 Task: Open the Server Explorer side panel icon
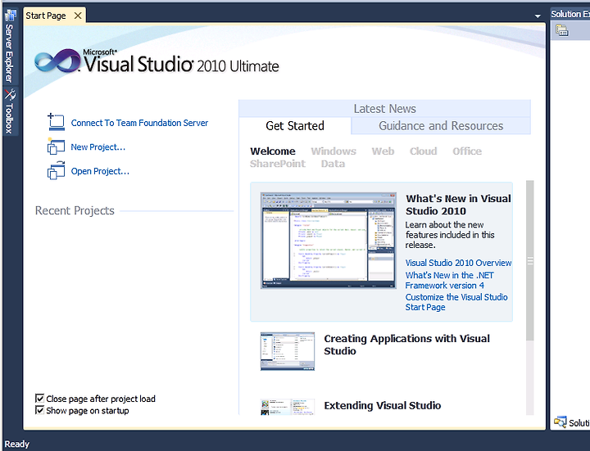[10, 16]
